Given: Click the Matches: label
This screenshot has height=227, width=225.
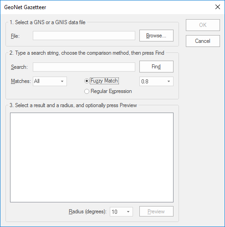Looking at the screenshot, I should [x=21, y=81].
